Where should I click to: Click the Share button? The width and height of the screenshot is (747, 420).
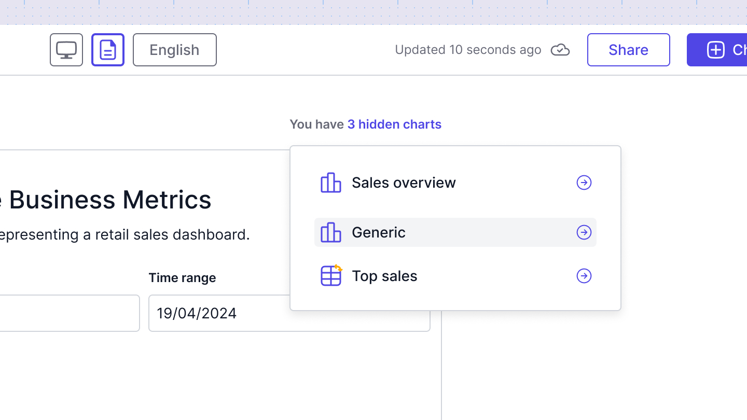pyautogui.click(x=629, y=50)
